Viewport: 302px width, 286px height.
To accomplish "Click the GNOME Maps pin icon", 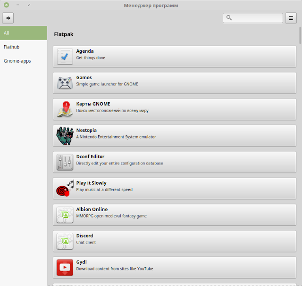I will [65, 109].
